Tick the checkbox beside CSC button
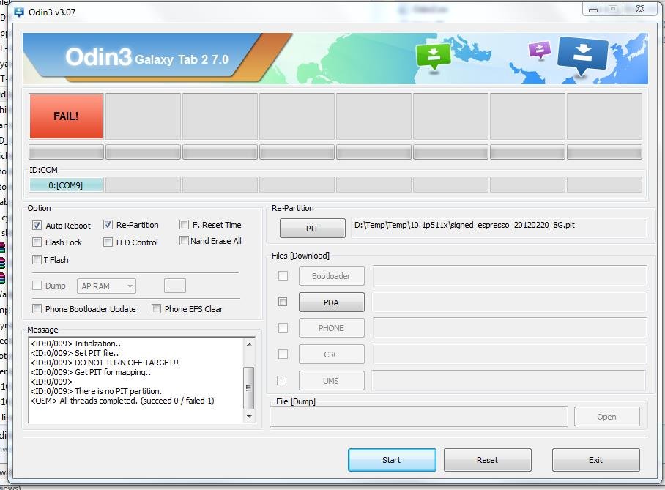The width and height of the screenshot is (665, 490). coord(283,354)
